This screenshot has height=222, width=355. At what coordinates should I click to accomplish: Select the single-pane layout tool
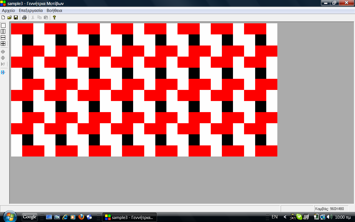(3, 26)
